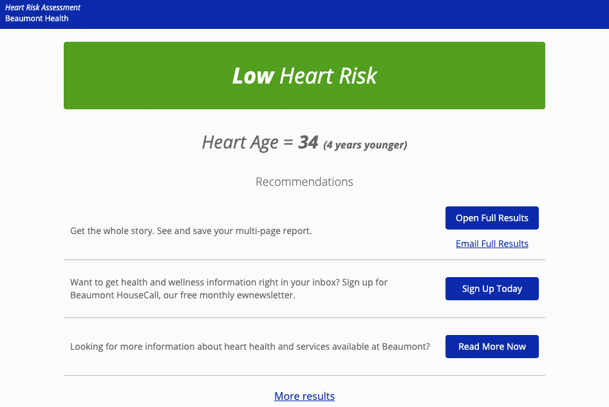This screenshot has height=407, width=609.
Task: Select the blue navigation bar
Action: [x=304, y=14]
